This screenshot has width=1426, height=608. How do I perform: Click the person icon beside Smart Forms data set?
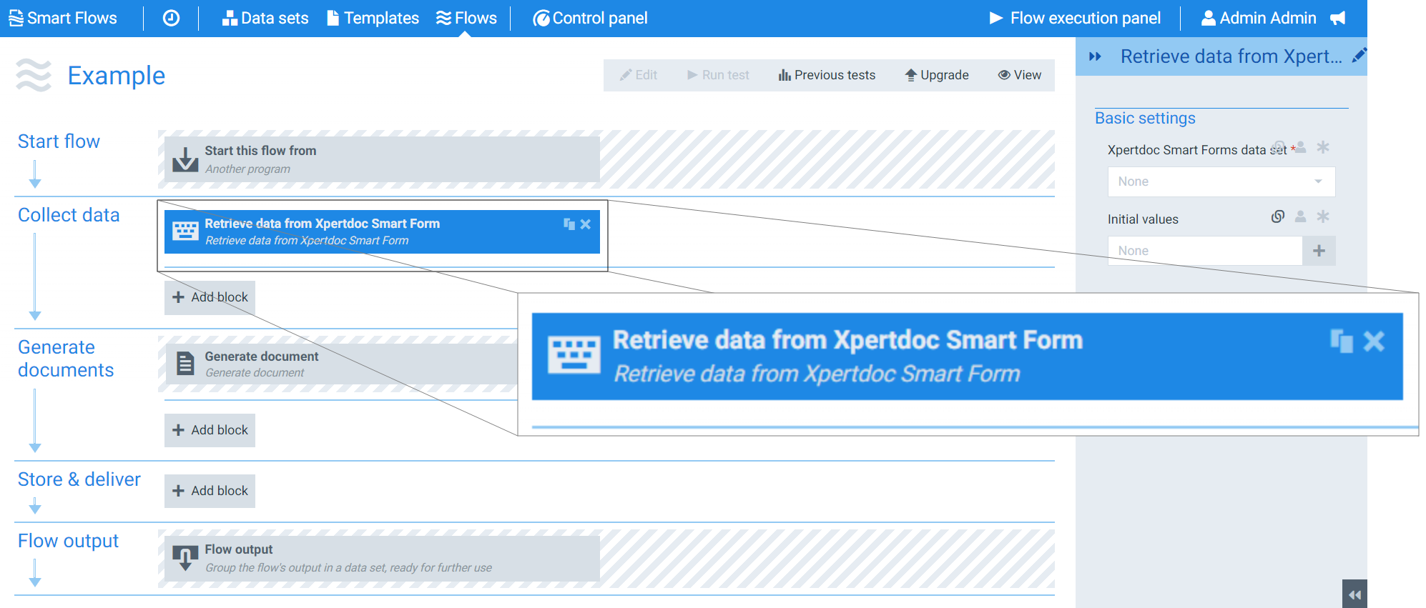tap(1301, 147)
